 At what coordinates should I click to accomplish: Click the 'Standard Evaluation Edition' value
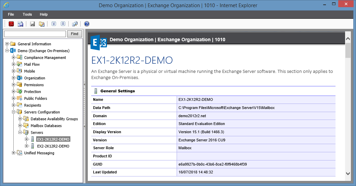pyautogui.click(x=202, y=124)
